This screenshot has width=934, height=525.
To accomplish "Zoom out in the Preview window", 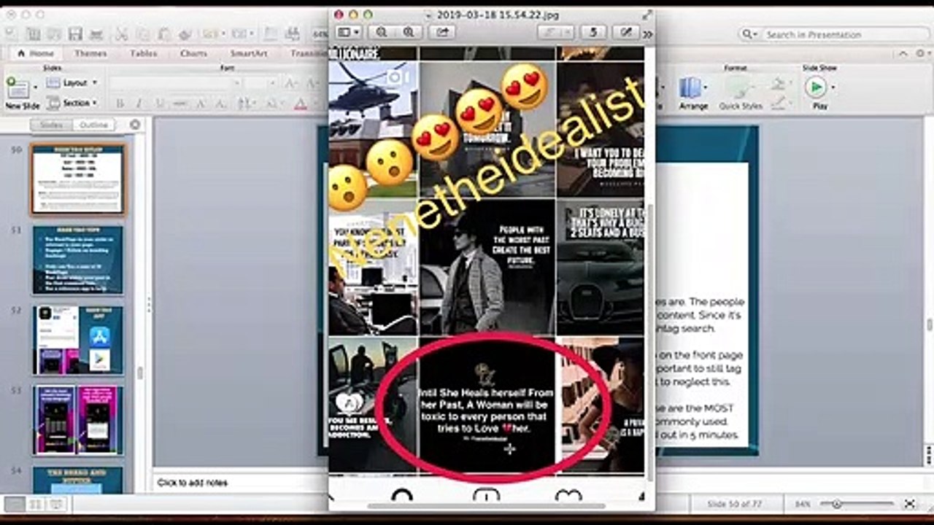I will (x=381, y=32).
